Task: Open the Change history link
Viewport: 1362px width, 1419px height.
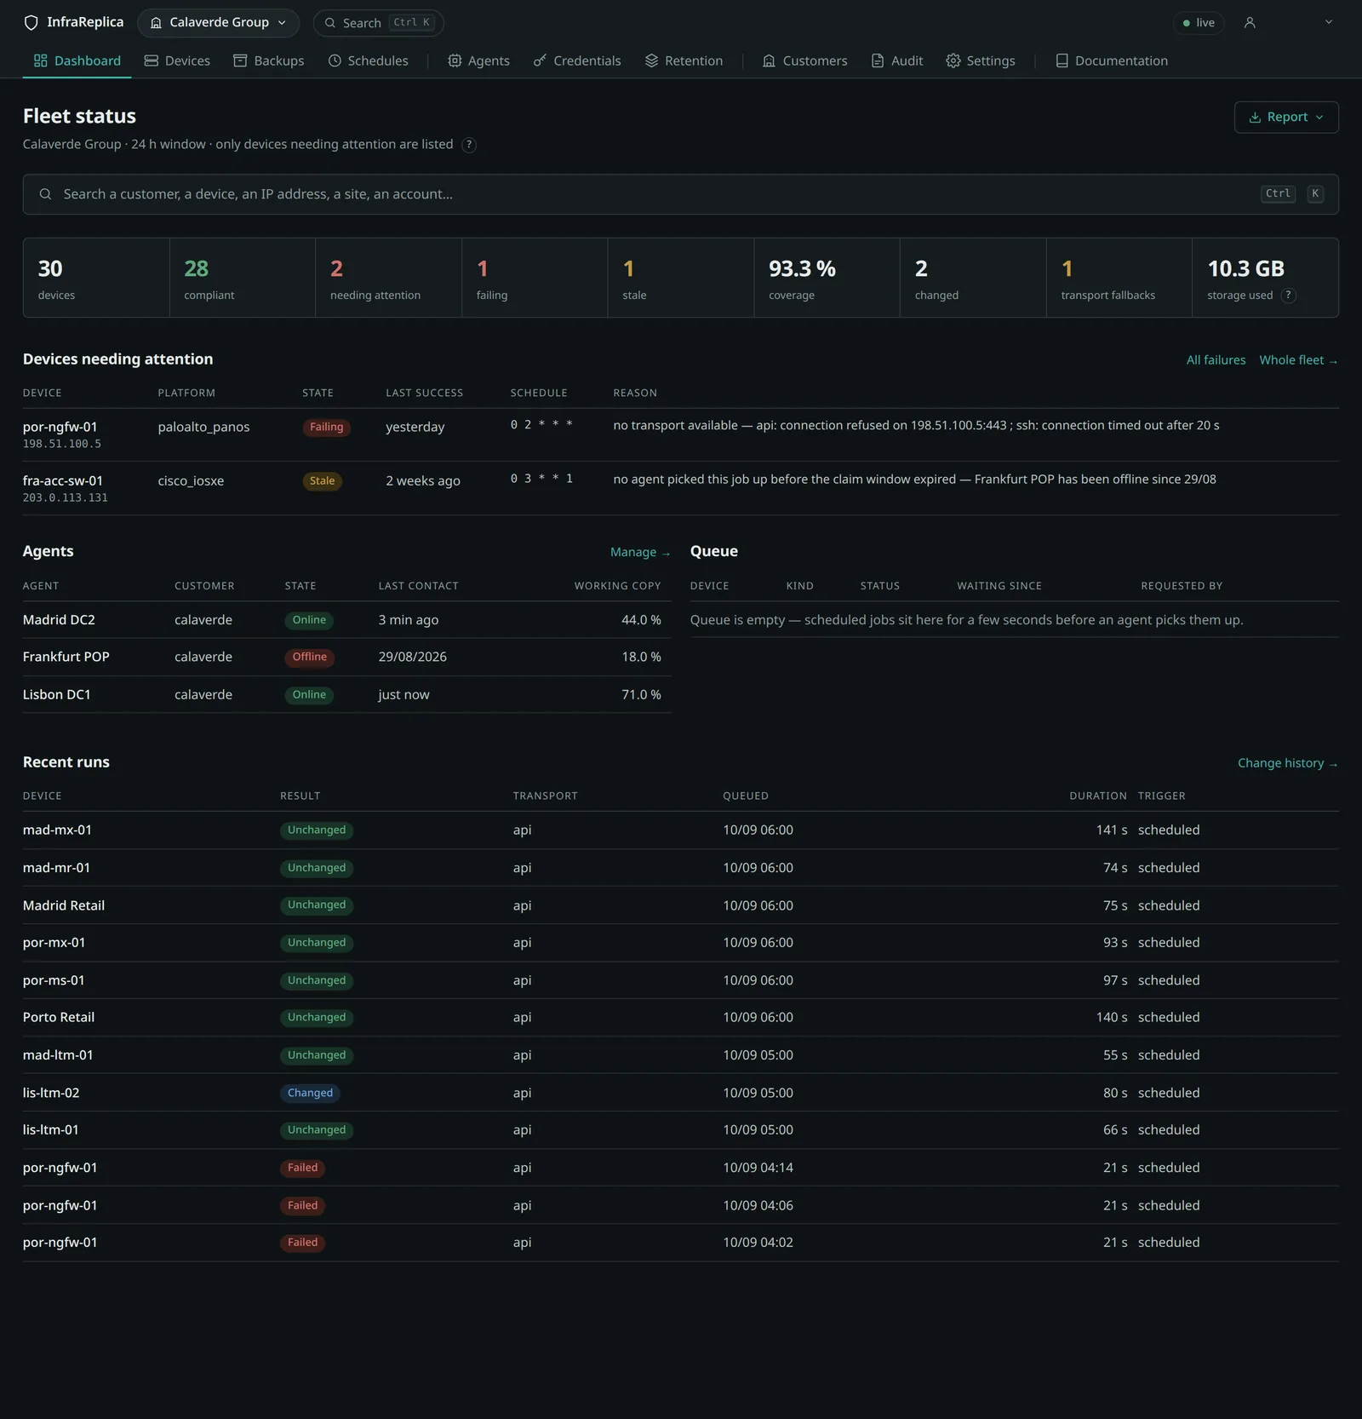Action: pos(1287,763)
